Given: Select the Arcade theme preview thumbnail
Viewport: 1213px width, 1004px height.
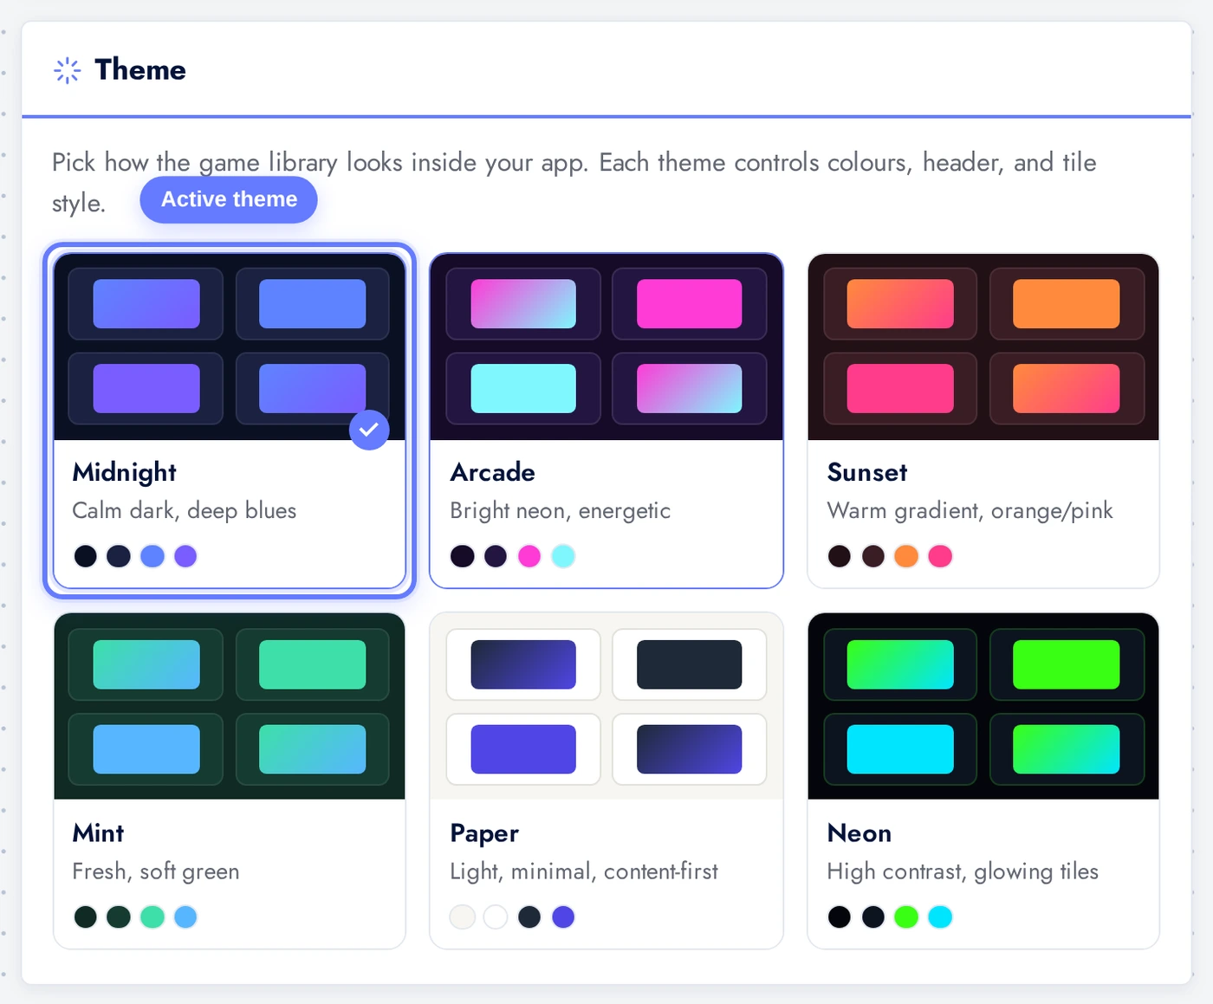Looking at the screenshot, I should click(x=606, y=347).
